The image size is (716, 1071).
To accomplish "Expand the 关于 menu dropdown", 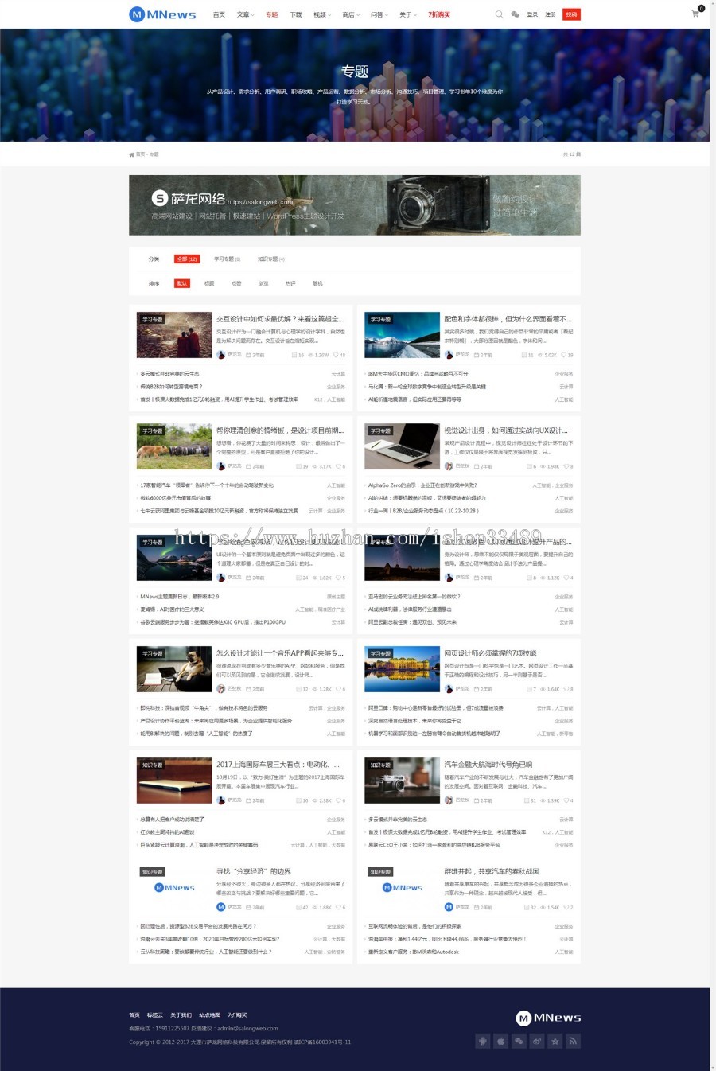I will [408, 14].
